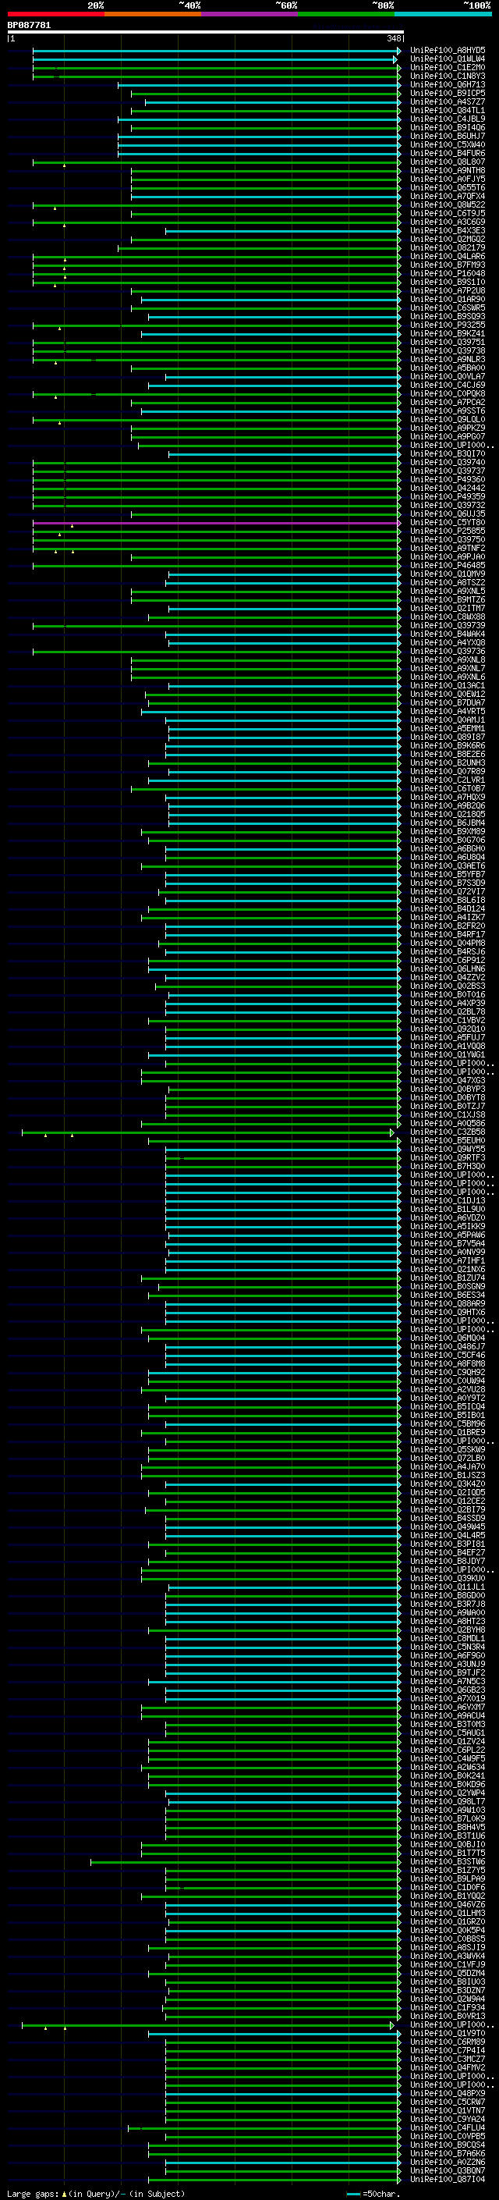Click the query end position 348

(393, 38)
